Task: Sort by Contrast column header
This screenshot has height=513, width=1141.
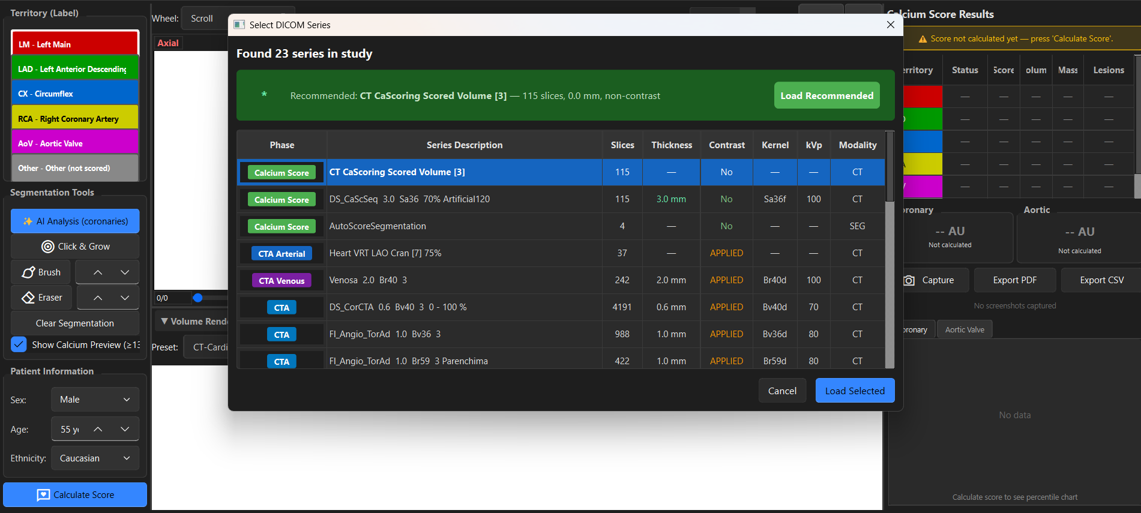Action: pyautogui.click(x=727, y=145)
